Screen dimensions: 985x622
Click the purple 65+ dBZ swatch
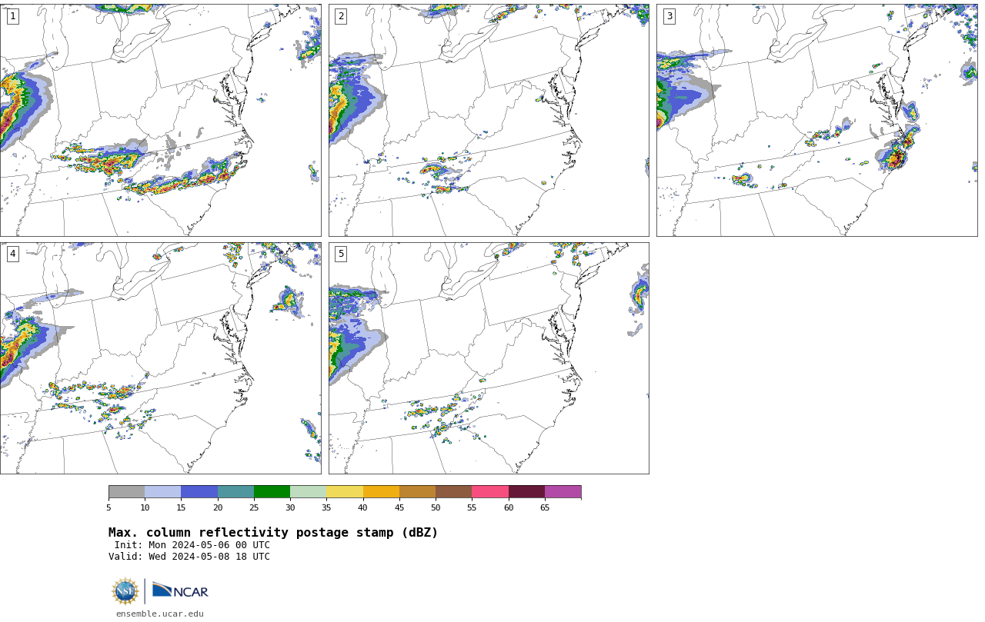click(563, 492)
